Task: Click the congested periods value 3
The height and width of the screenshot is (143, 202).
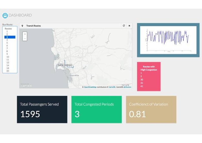Action: (77, 114)
